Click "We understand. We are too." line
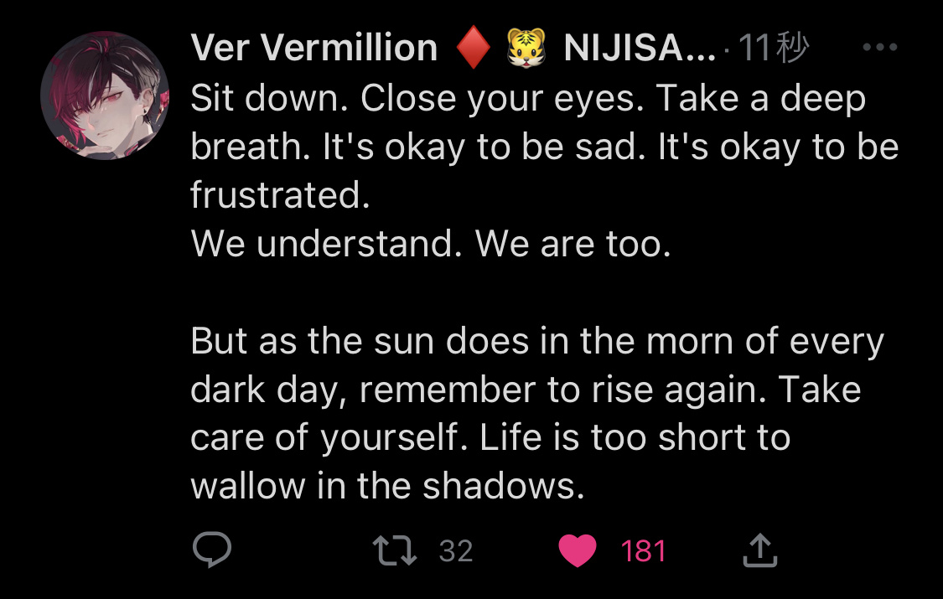This screenshot has width=943, height=599. (431, 243)
